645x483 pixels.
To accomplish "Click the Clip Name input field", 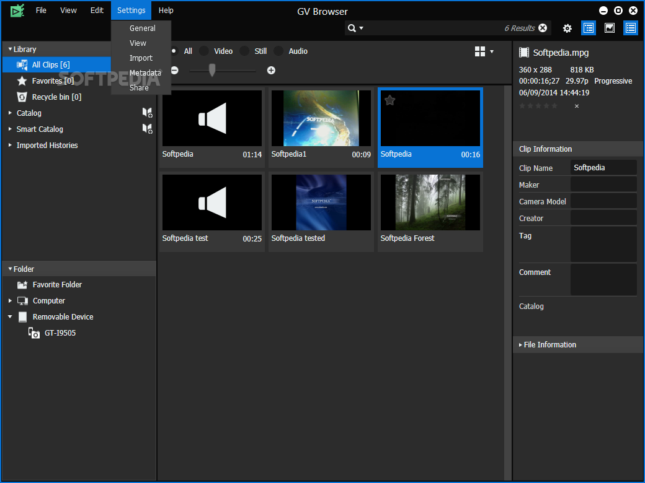I will pos(603,168).
